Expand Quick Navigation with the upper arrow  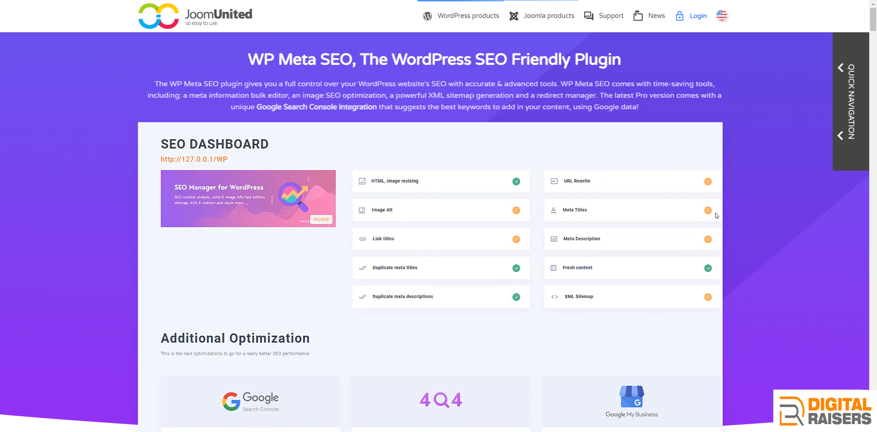[841, 68]
